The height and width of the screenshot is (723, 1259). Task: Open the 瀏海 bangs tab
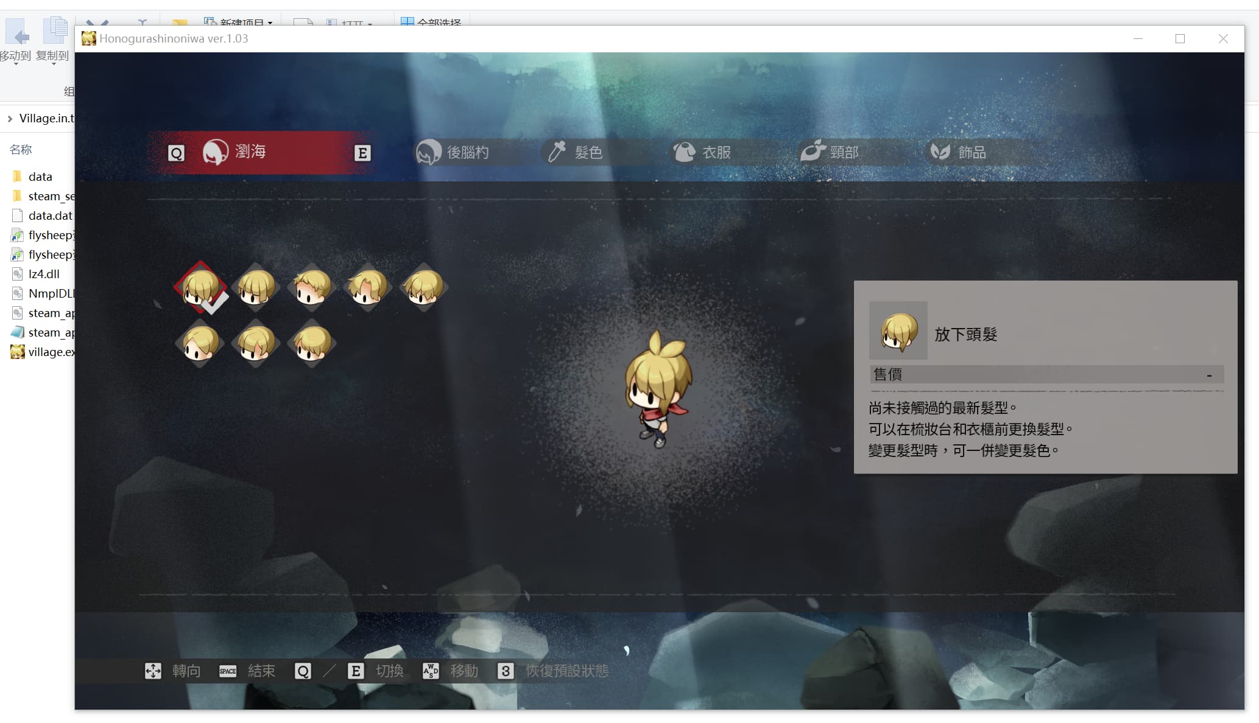point(261,152)
